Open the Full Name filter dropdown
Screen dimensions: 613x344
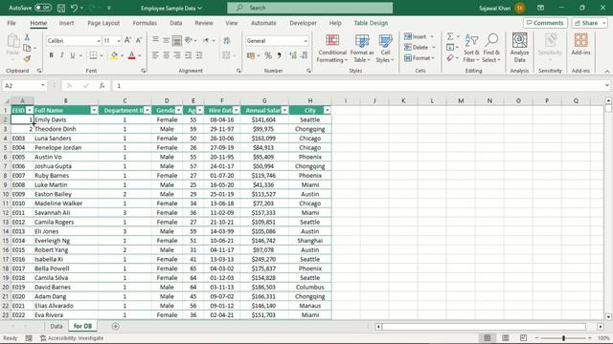tap(94, 111)
